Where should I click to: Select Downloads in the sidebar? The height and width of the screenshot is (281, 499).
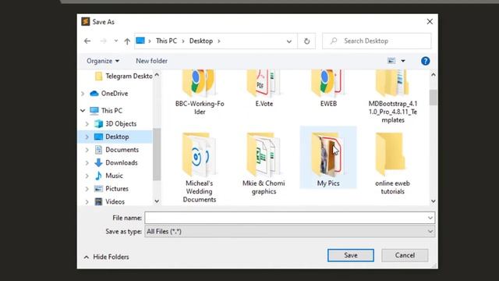pos(116,162)
